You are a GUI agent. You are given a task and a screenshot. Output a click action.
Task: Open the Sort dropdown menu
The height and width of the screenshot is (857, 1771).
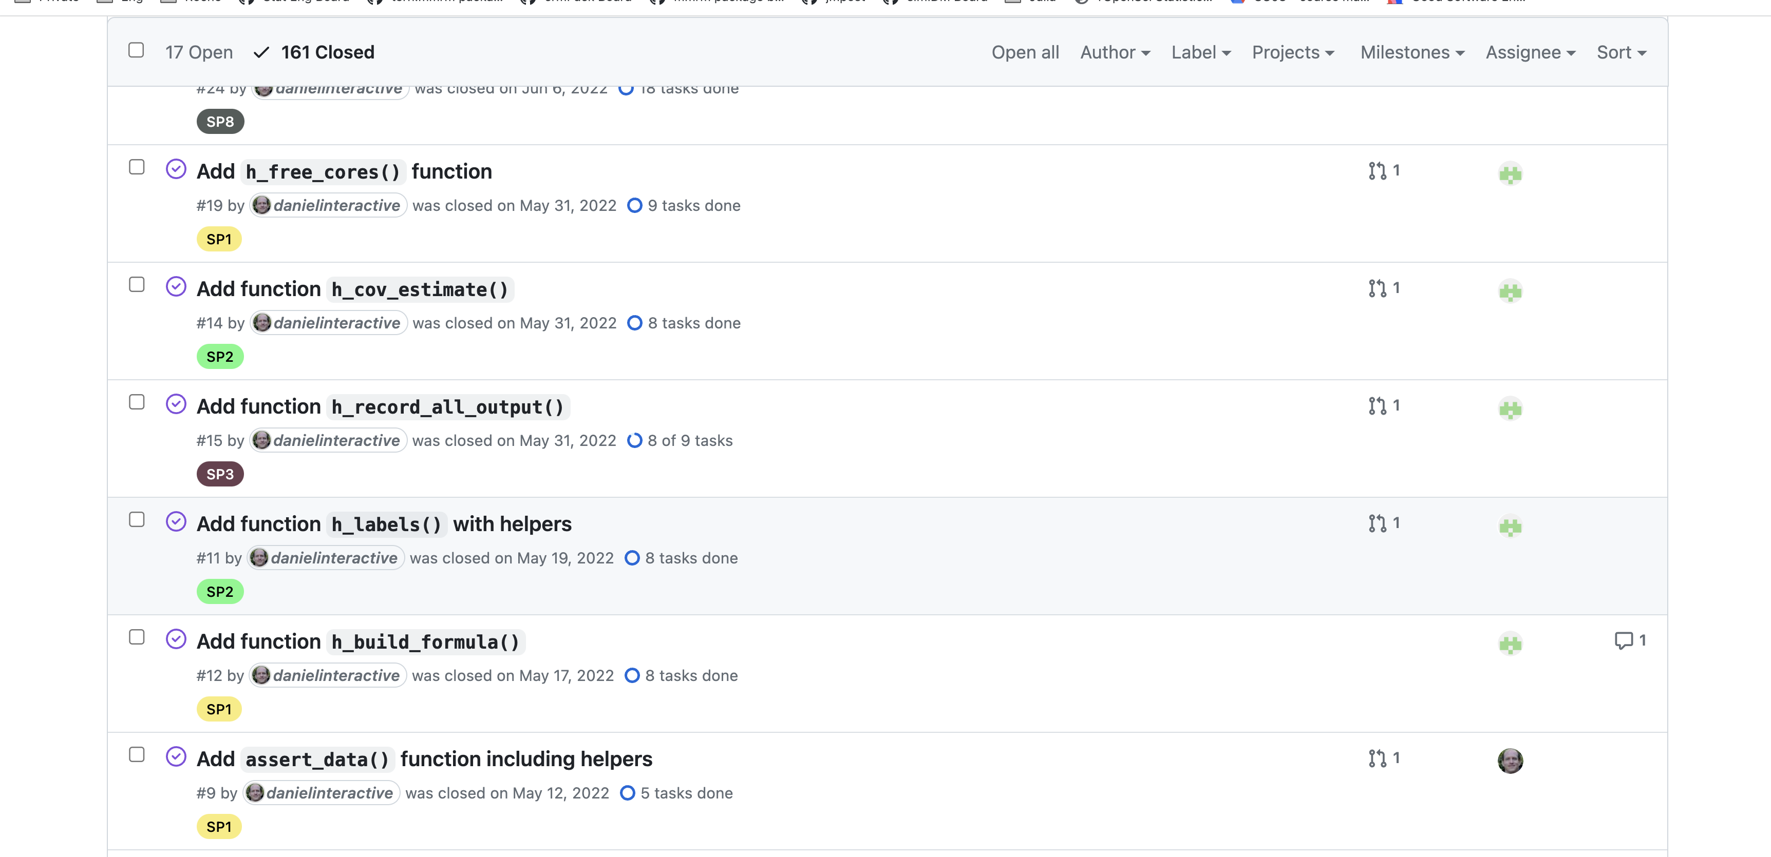(x=1621, y=52)
